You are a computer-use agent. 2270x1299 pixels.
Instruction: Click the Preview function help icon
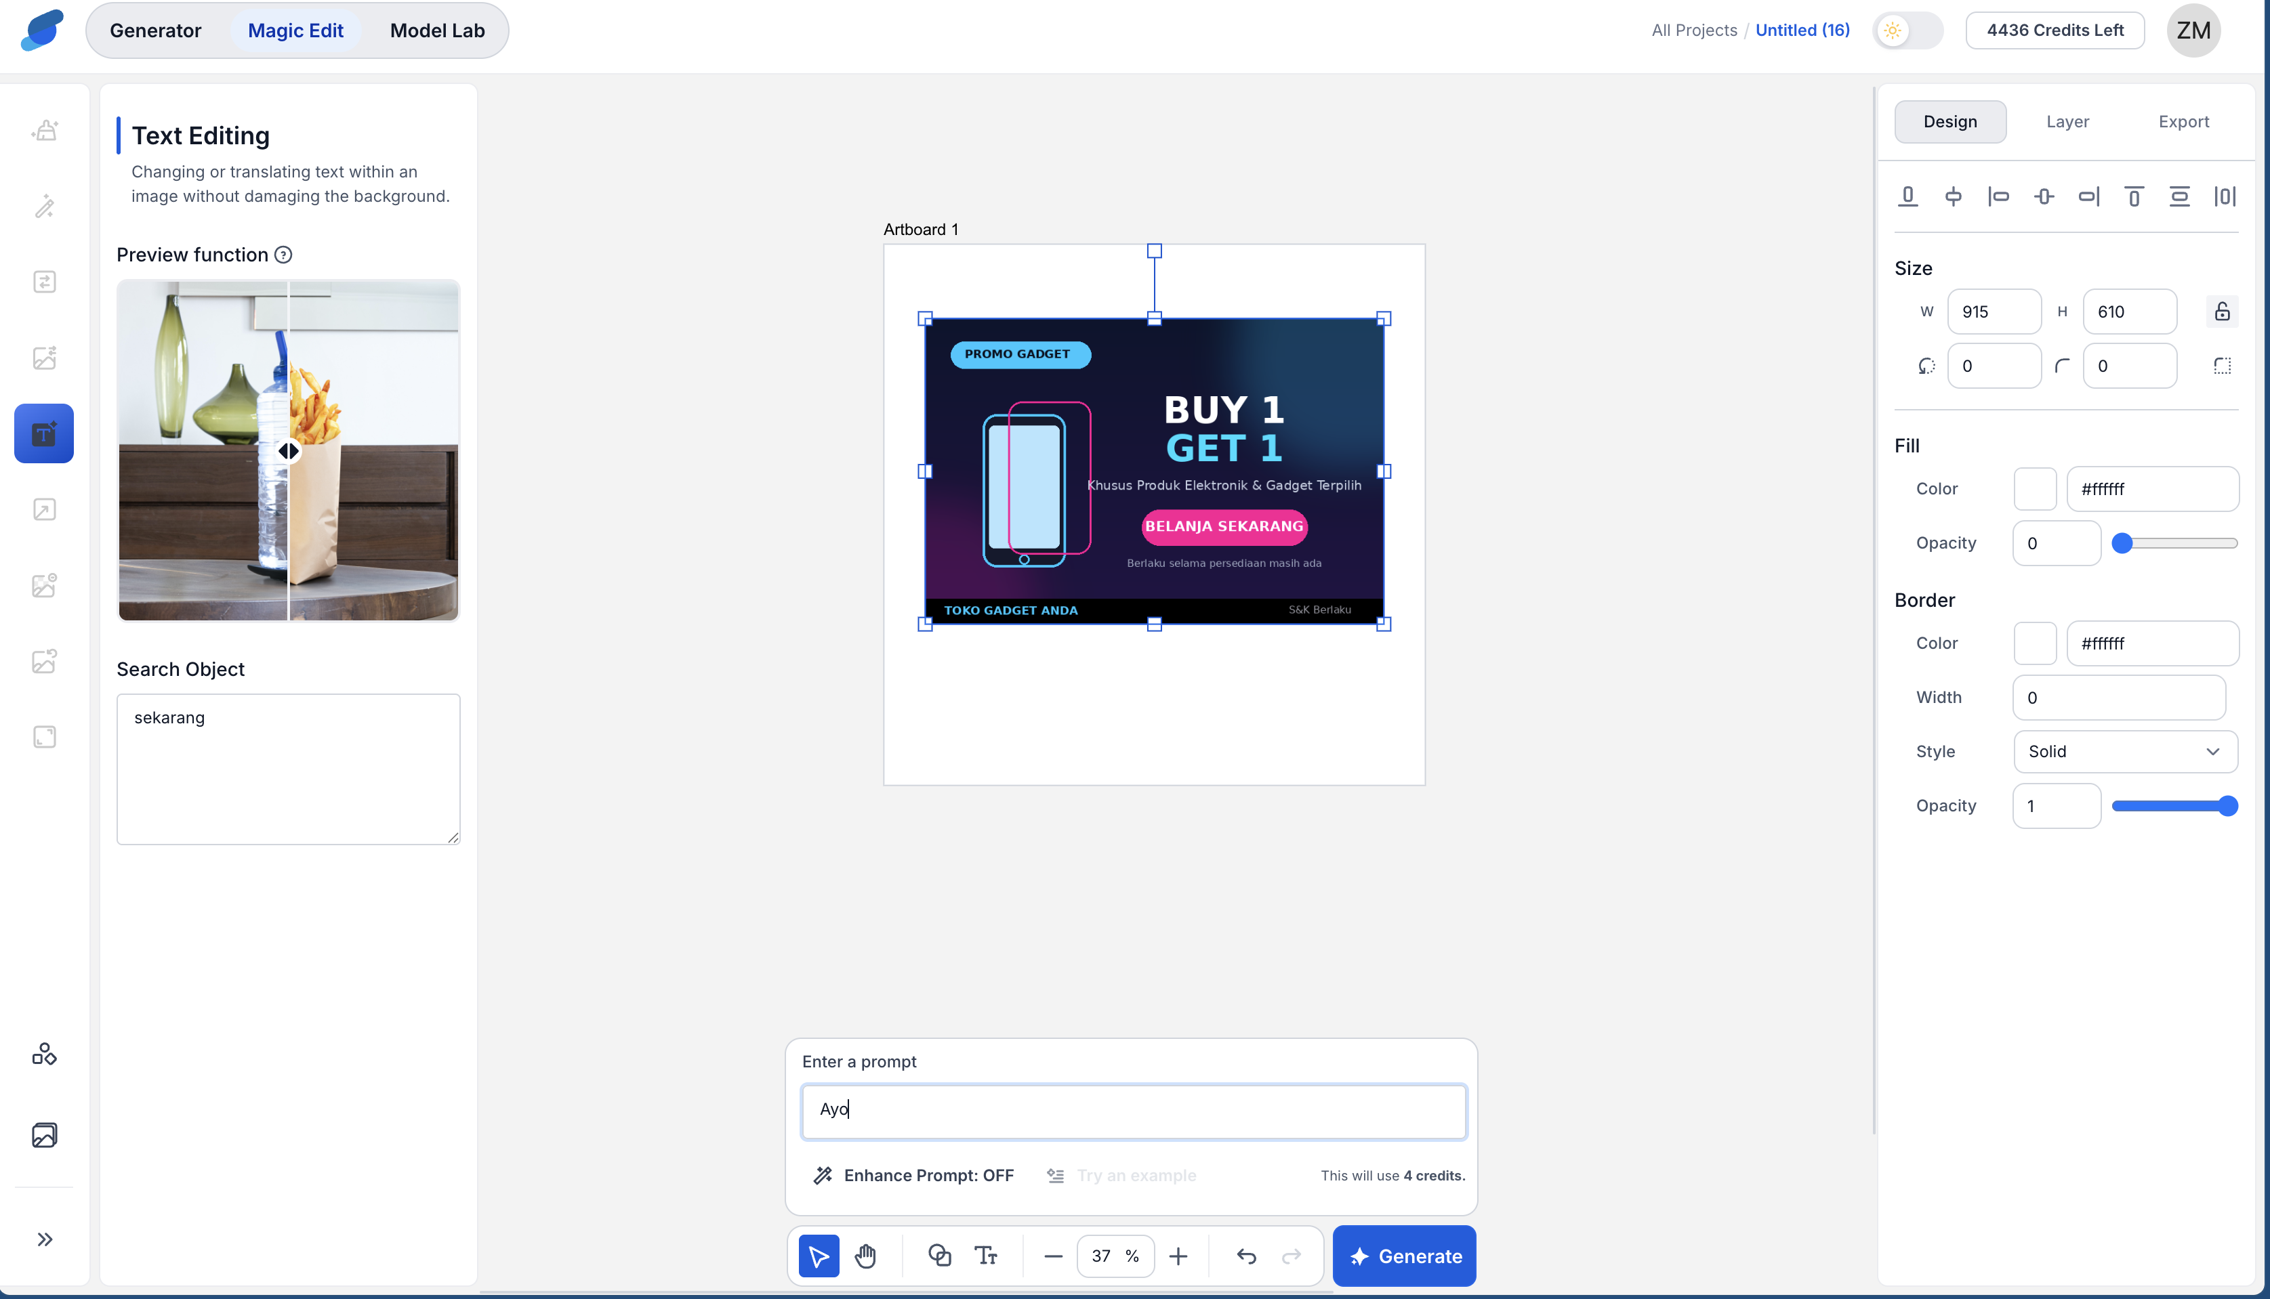coord(283,255)
